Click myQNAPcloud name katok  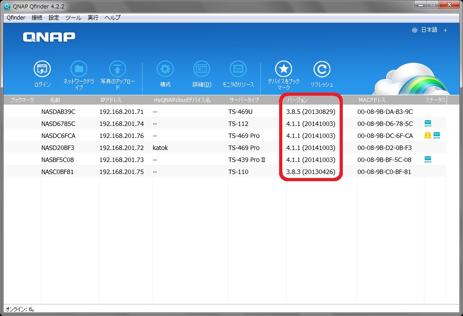tap(160, 148)
